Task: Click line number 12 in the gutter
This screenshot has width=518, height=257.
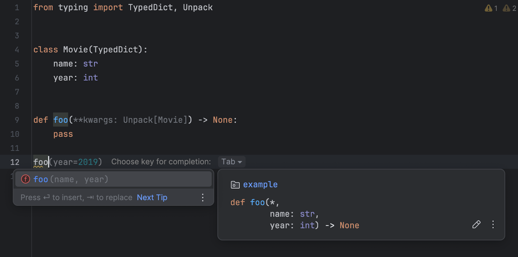Action: pos(15,162)
